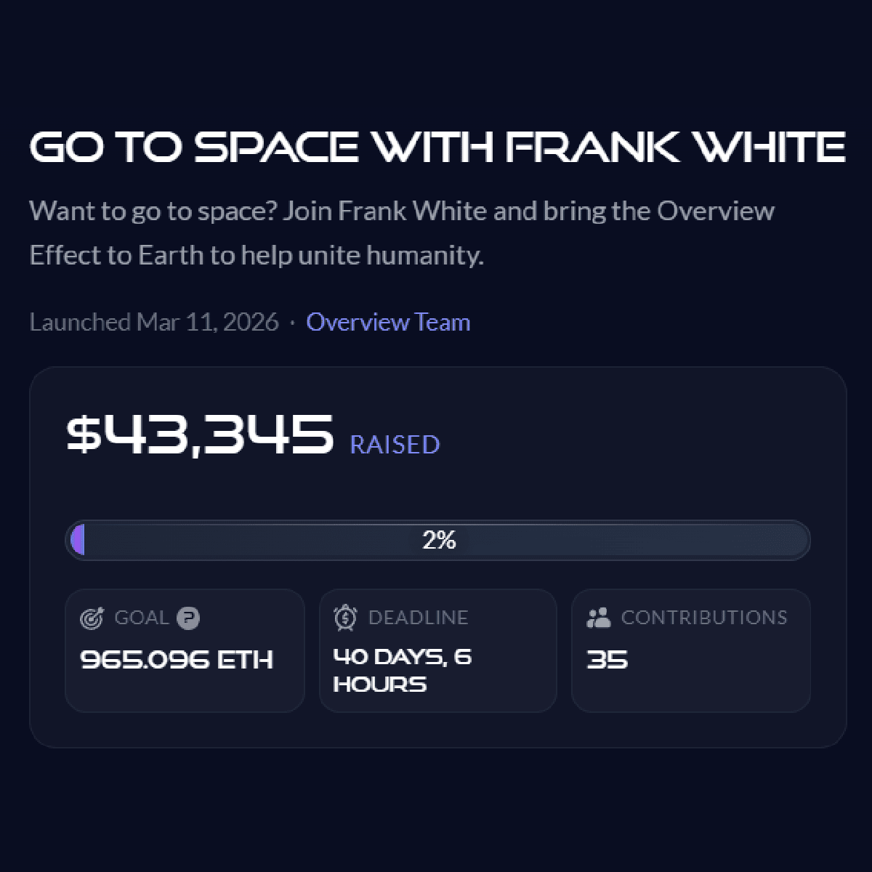This screenshot has width=872, height=872.
Task: Click the deadline alarm clock icon
Action: [345, 618]
